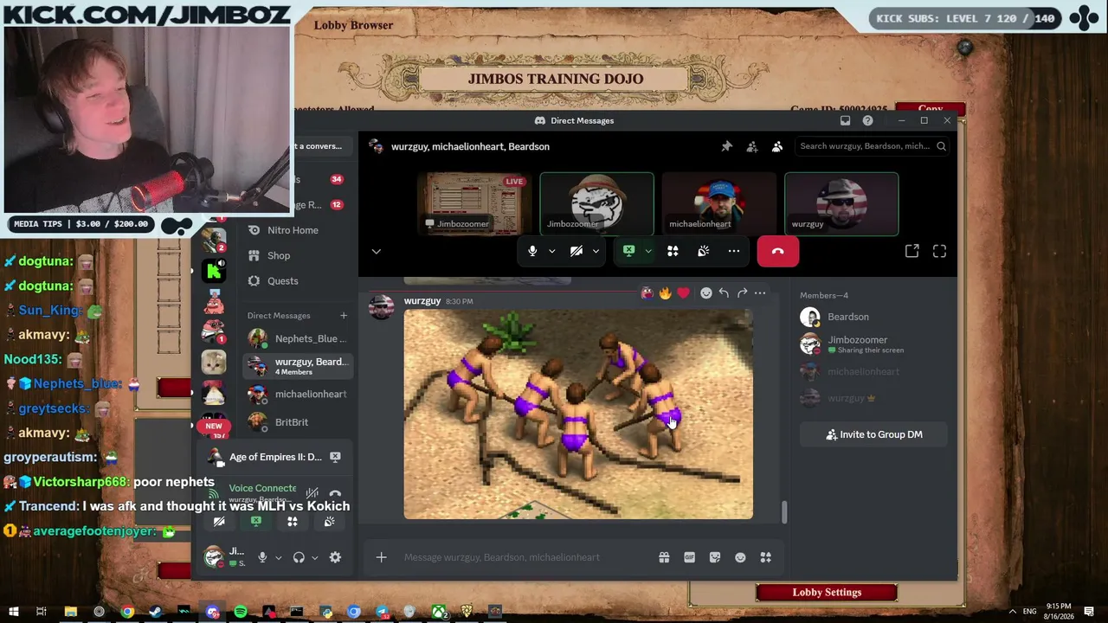This screenshot has width=1108, height=623.
Task: Toggle noise suppression in Voice Connected panel
Action: [x=312, y=493]
